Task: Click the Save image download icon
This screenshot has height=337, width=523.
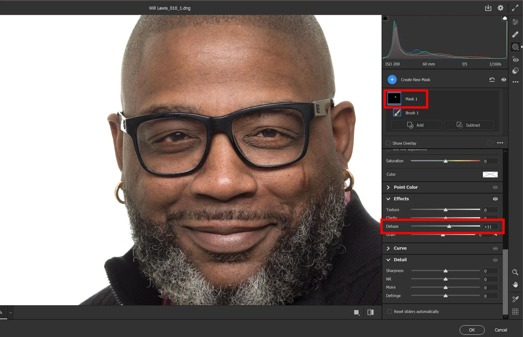Action: tap(488, 8)
